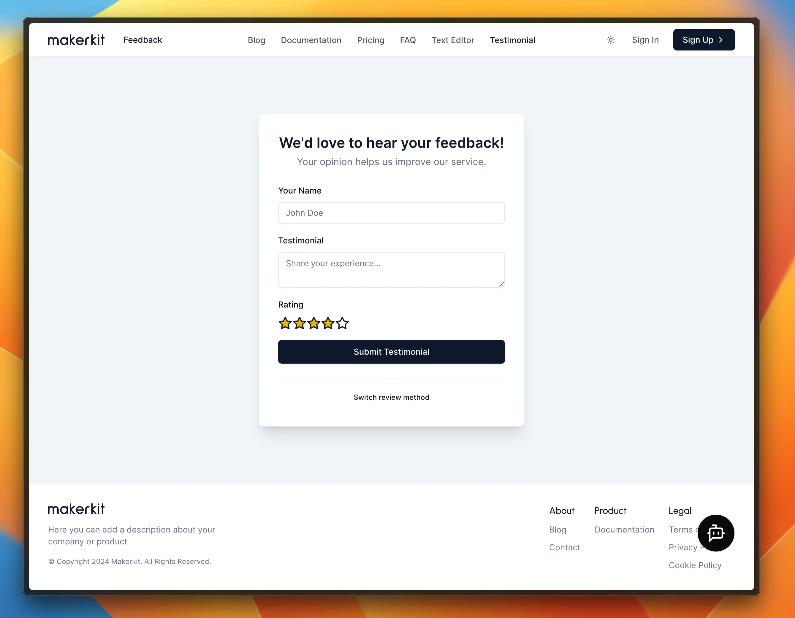Click the Switch review method link
Screen dimensions: 795x618
click(x=391, y=397)
